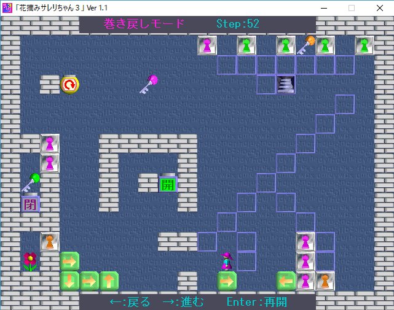Click the green key near the left wall

point(30,182)
